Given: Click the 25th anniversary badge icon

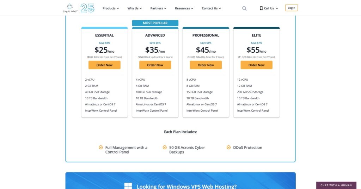Looking at the screenshot, I should [87, 8].
